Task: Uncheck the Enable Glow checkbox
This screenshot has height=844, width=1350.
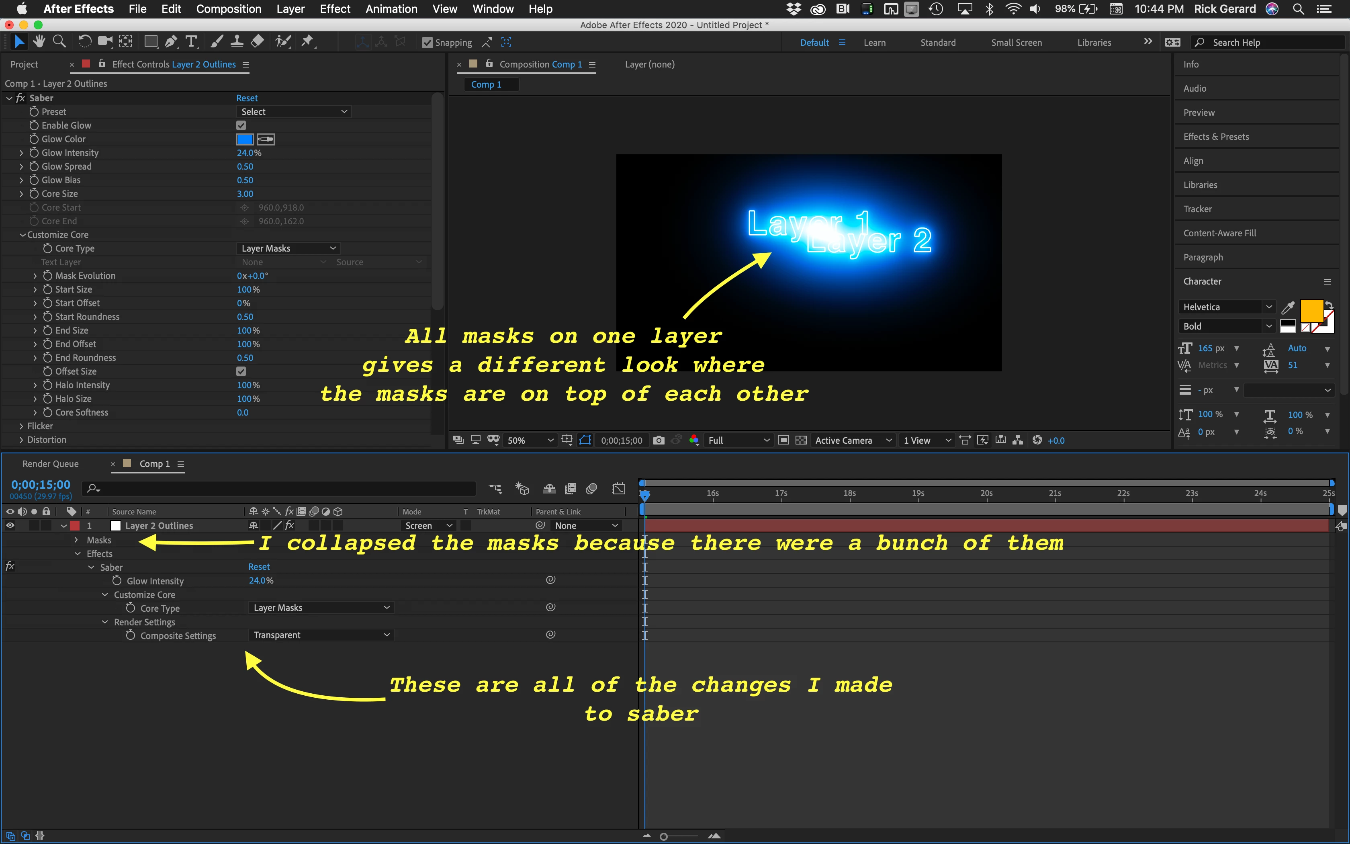Action: coord(241,125)
